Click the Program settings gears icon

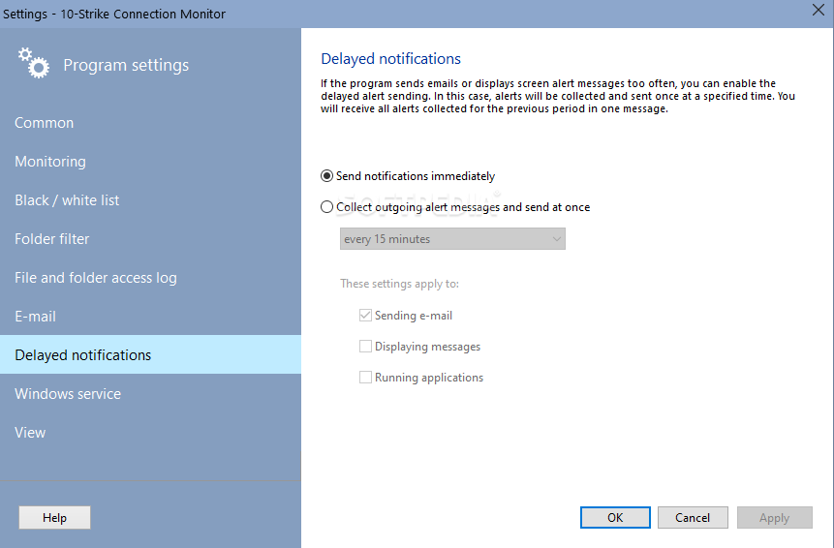[34, 63]
